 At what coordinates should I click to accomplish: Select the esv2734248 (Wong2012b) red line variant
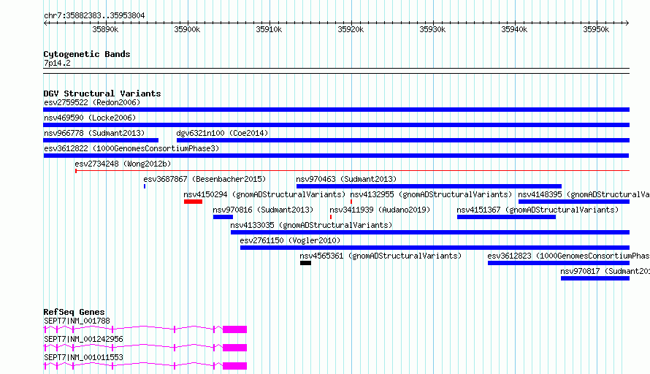[352, 170]
